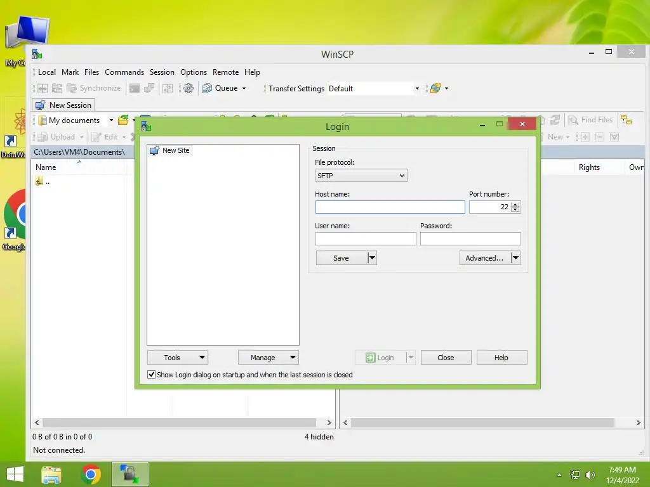
Task: Open File Explorer from the taskbar
Action: [x=51, y=474]
